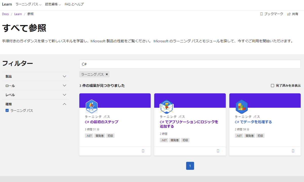Open the ラーニング パス menu in header
This screenshot has height=182, width=304.
coord(28,4)
